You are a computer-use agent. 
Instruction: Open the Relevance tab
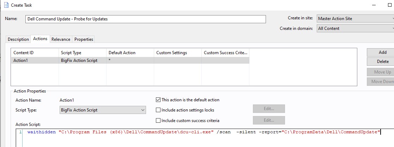point(61,39)
